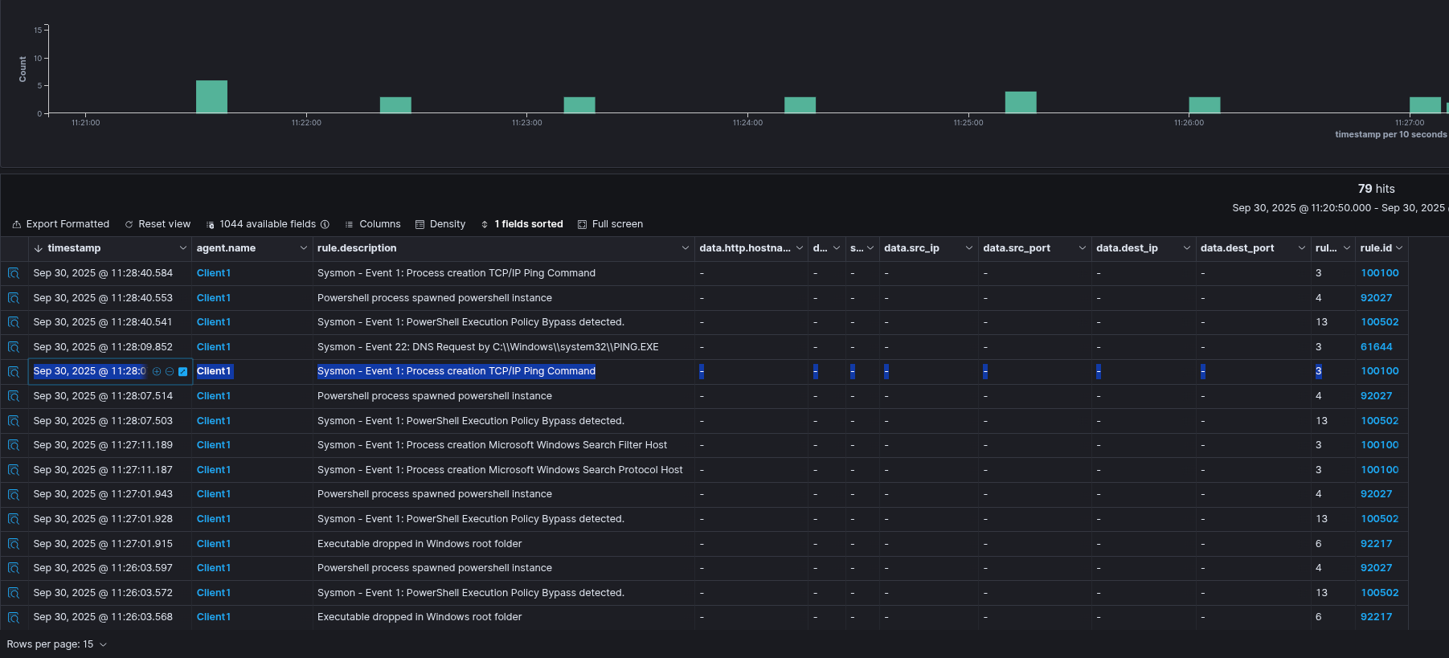Open details for the 11:28:09.852 DNS Request event
The height and width of the screenshot is (658, 1449).
click(x=14, y=347)
